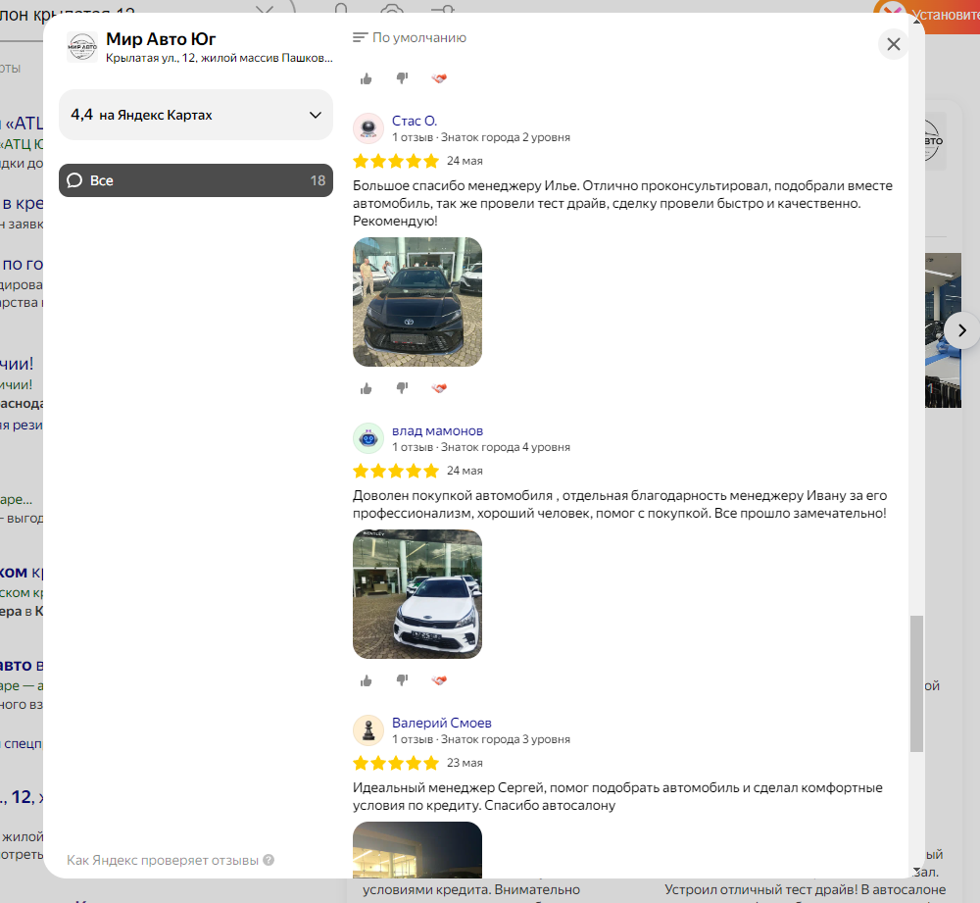This screenshot has width=980, height=903.
Task: Thank the author of review above Стас О.
Action: point(439,78)
